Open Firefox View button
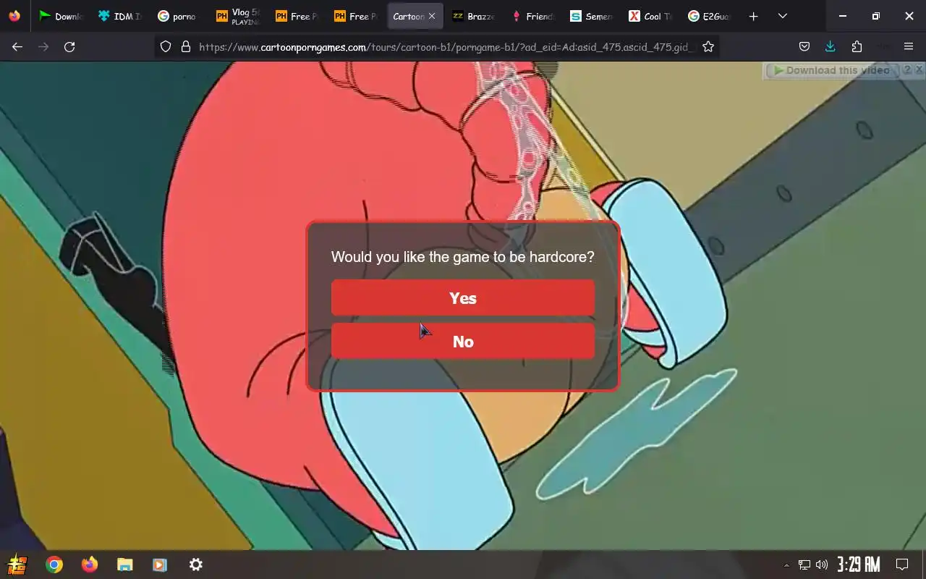Image resolution: width=926 pixels, height=579 pixels. 14,16
